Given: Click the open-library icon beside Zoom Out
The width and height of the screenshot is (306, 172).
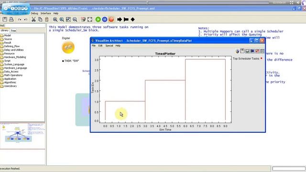Looking at the screenshot, I should tap(83, 19).
